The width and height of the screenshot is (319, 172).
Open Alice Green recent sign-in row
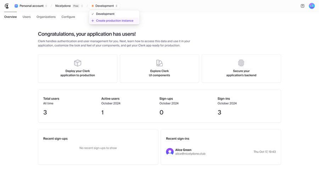221,152
